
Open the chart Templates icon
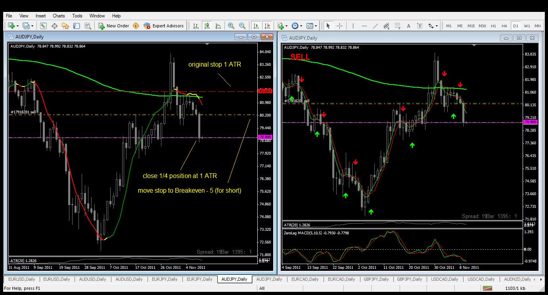coord(310,26)
